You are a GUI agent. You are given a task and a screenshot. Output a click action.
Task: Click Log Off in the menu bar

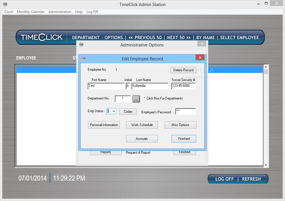point(92,12)
